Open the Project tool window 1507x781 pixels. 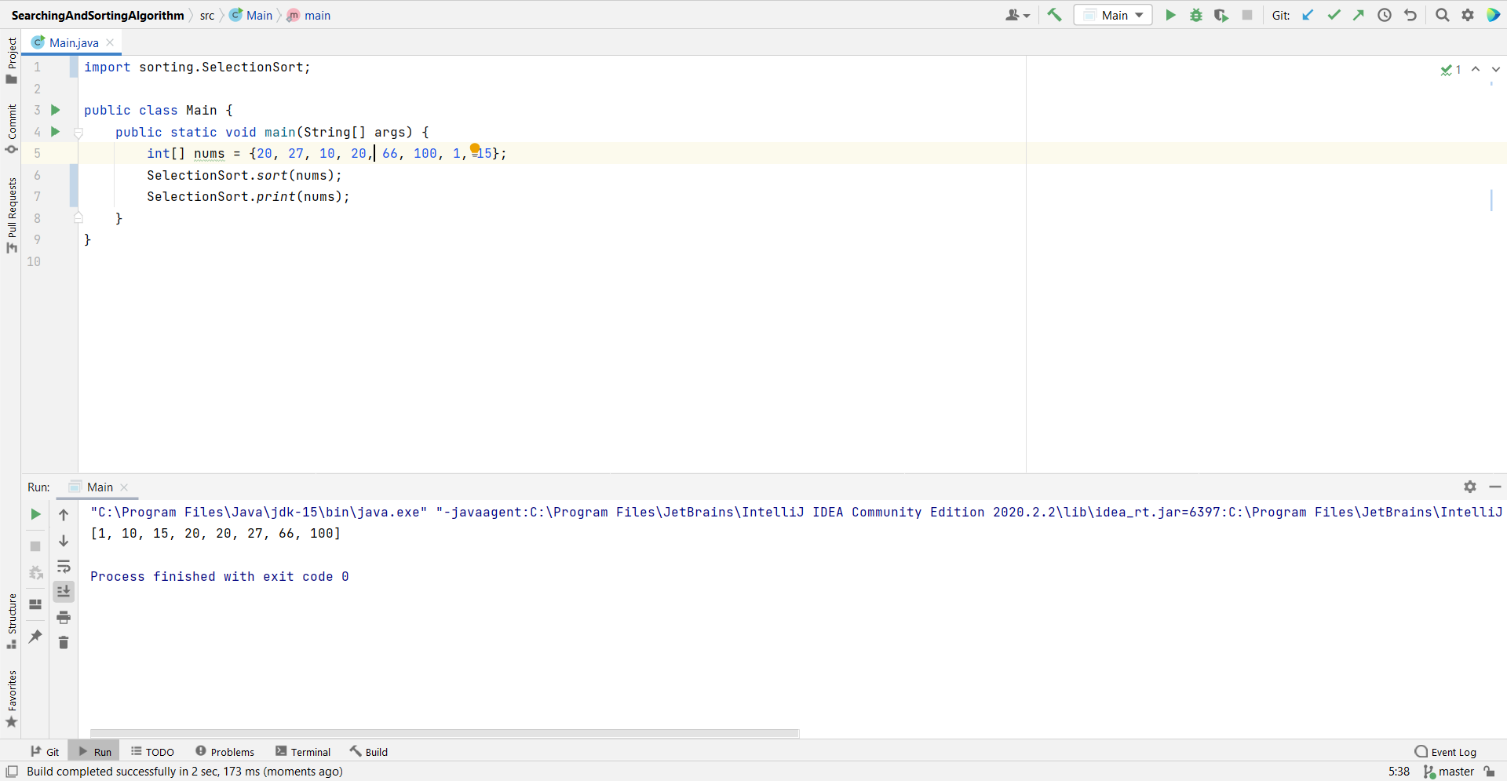[11, 60]
